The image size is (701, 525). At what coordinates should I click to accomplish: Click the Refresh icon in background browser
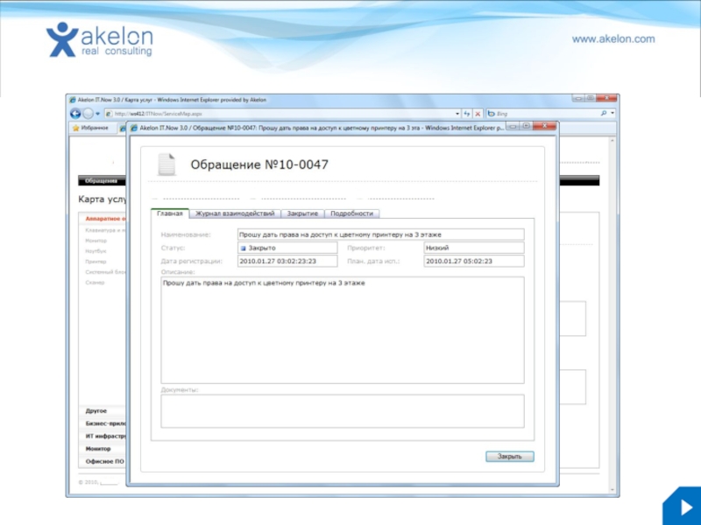[x=467, y=114]
